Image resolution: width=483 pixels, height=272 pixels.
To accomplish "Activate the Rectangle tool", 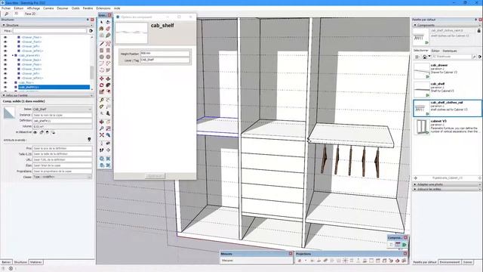I will point(102,51).
